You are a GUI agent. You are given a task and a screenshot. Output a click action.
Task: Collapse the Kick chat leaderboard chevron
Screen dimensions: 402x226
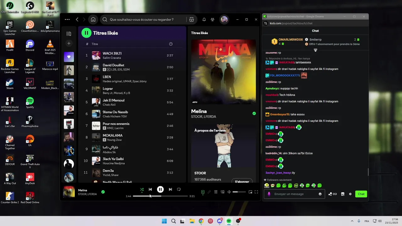click(x=315, y=50)
